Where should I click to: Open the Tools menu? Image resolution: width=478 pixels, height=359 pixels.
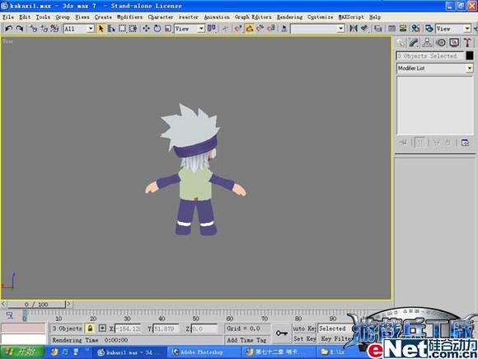(43, 17)
